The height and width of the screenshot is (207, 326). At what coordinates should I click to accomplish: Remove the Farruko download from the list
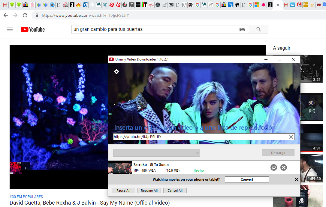coord(284,167)
